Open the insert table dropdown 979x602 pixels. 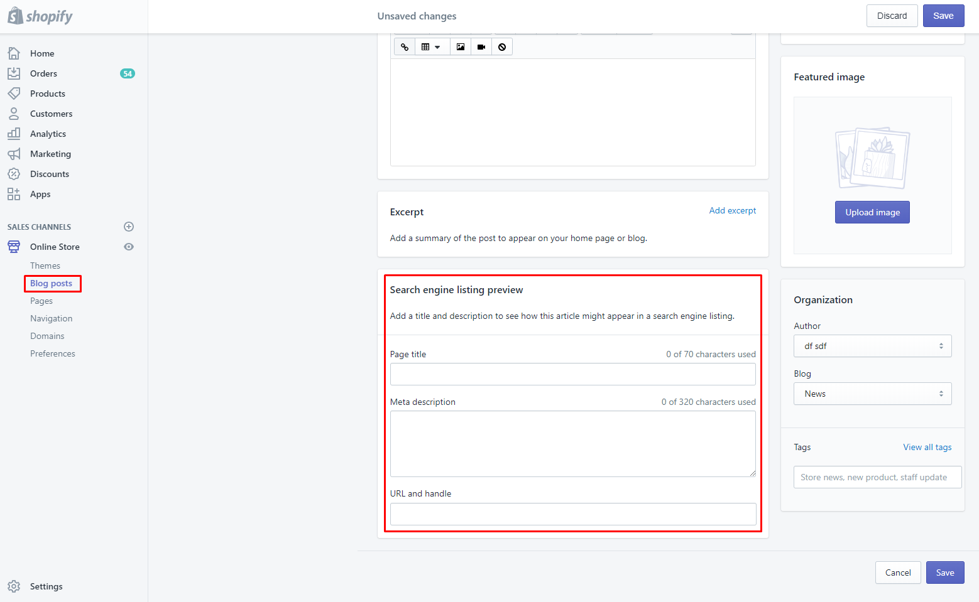click(x=432, y=47)
